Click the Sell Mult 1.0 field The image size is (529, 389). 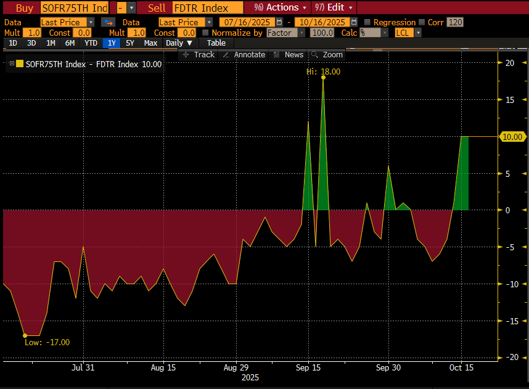point(137,33)
